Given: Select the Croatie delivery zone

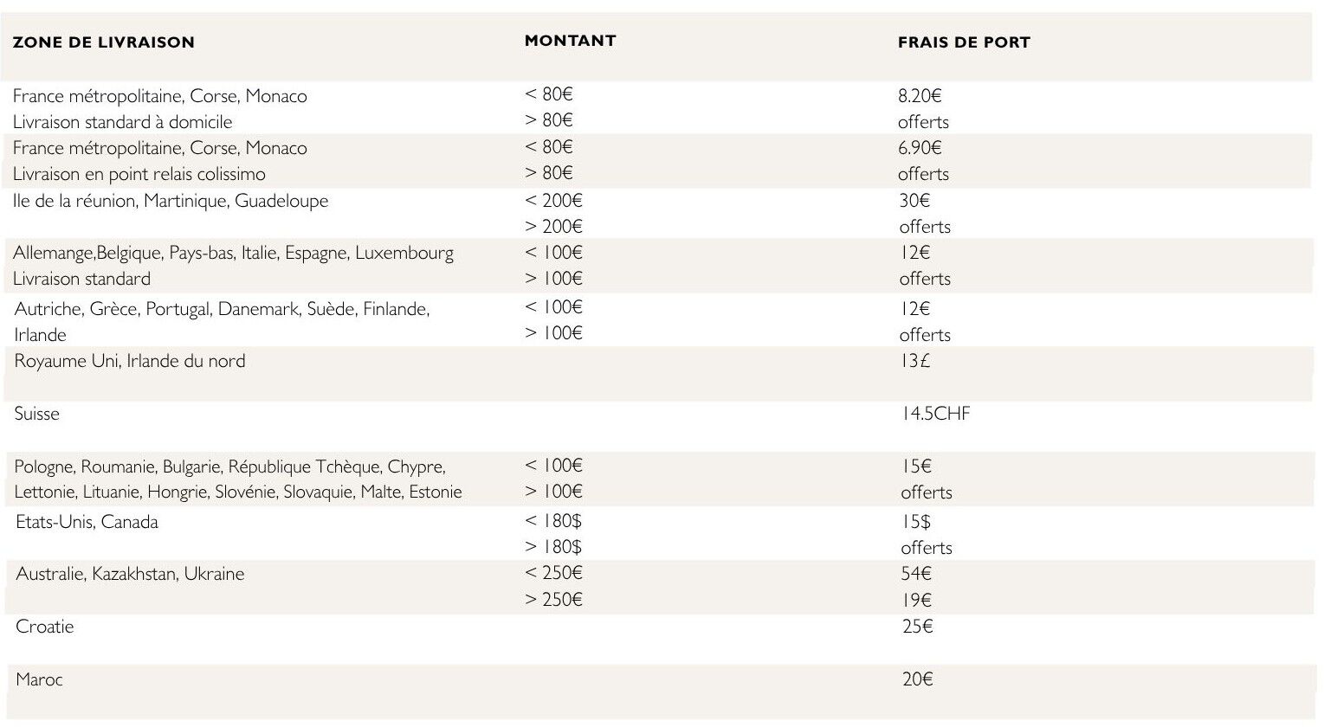Looking at the screenshot, I should [x=45, y=627].
